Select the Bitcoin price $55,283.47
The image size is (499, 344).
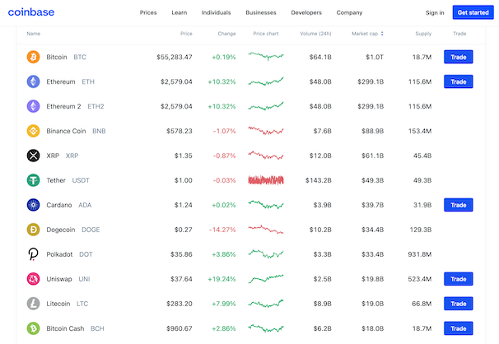point(175,58)
